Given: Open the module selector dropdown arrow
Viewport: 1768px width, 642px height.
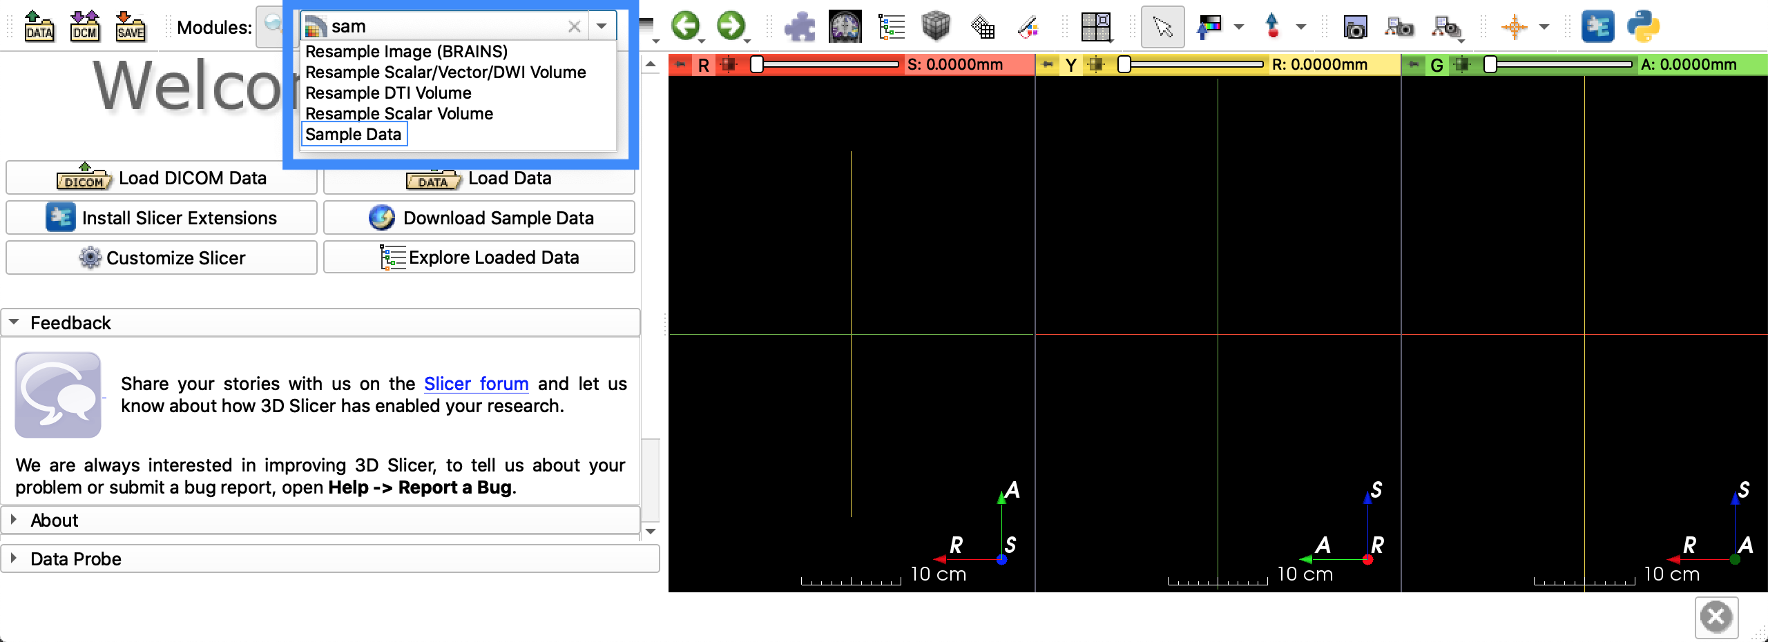Looking at the screenshot, I should pos(602,26).
